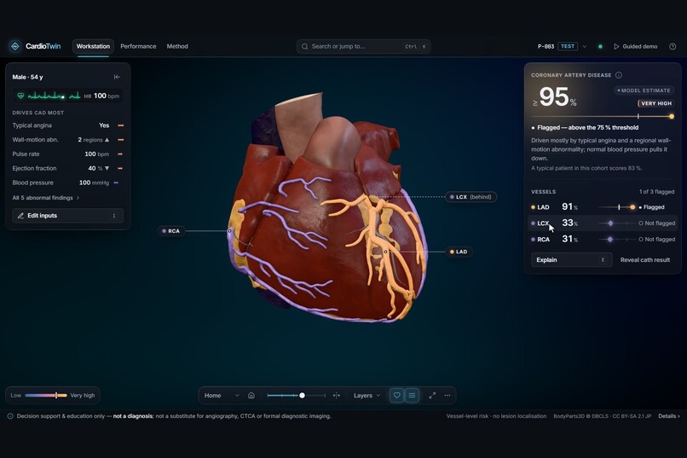
Task: Click the heart ECG icon beside HR
Action: (20, 96)
